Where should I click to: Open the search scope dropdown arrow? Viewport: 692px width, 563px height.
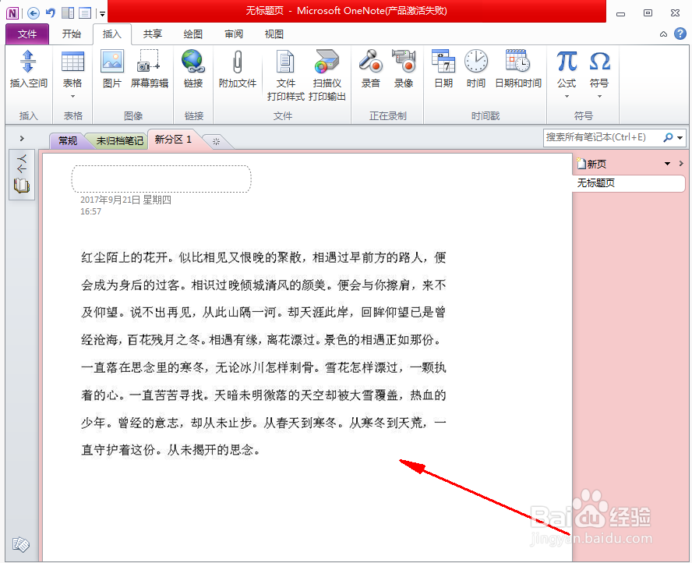[680, 138]
